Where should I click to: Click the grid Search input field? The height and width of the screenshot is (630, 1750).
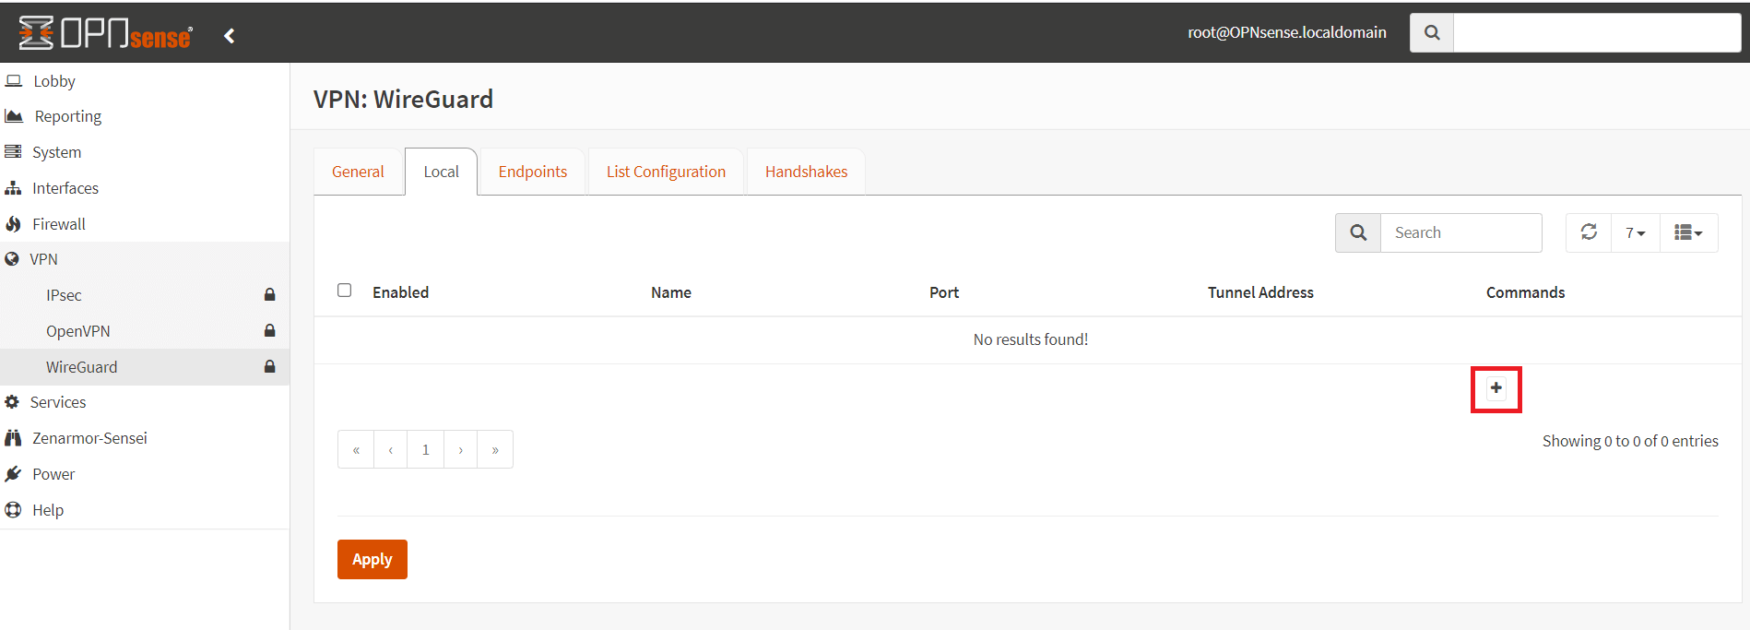pyautogui.click(x=1460, y=232)
